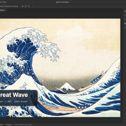Click the Show Transform Controls label

(x=9, y=6)
